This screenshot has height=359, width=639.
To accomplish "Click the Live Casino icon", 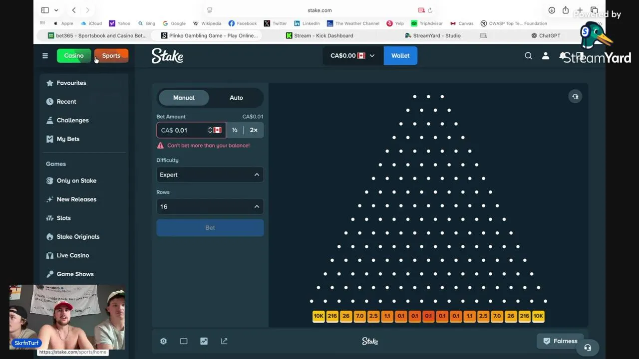I will click(x=49, y=255).
